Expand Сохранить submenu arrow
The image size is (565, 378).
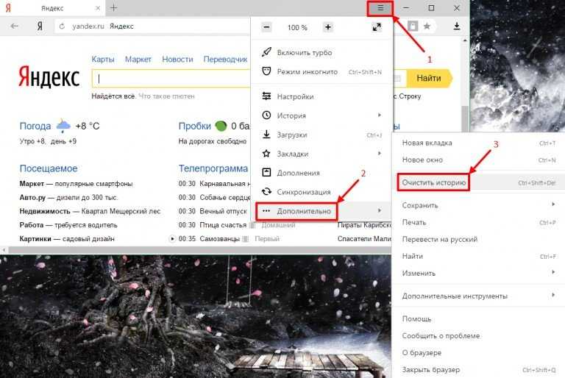553,204
